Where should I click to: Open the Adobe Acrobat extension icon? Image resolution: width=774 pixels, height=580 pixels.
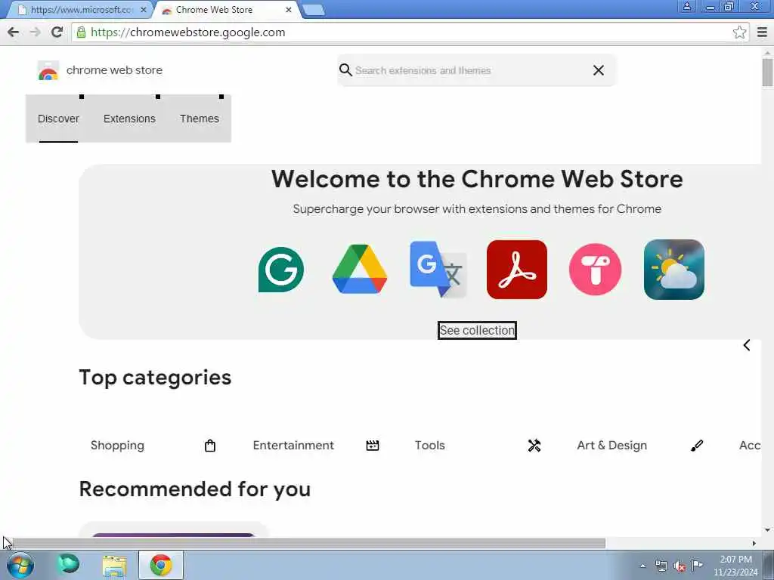(517, 270)
